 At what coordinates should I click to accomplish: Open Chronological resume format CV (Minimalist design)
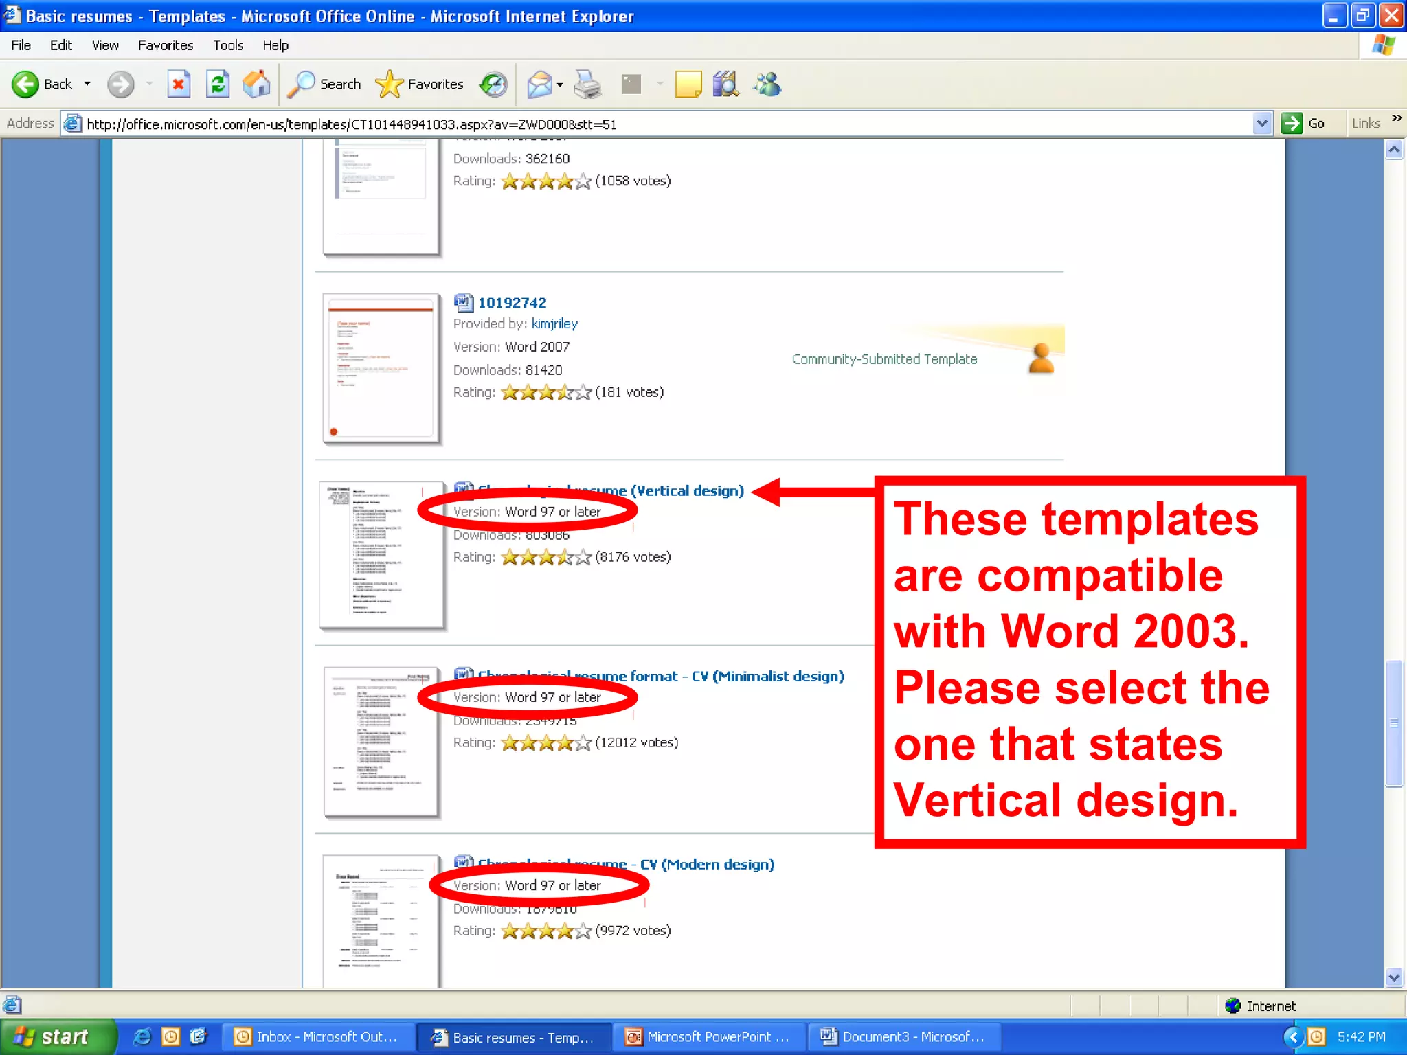coord(661,677)
